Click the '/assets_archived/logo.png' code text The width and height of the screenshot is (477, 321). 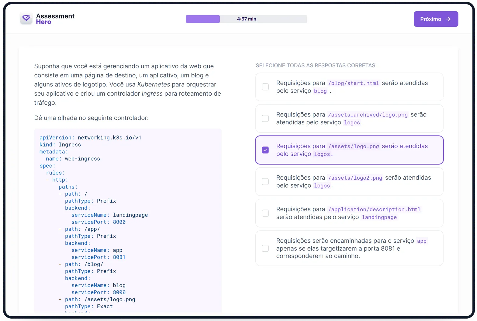pyautogui.click(x=368, y=115)
